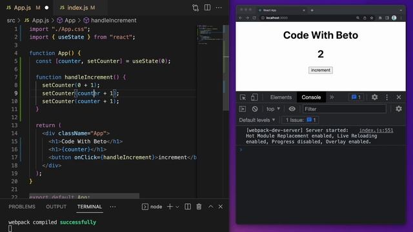The height and width of the screenshot is (232, 413).
Task: Click the increment button in browser page
Action: [x=321, y=70]
